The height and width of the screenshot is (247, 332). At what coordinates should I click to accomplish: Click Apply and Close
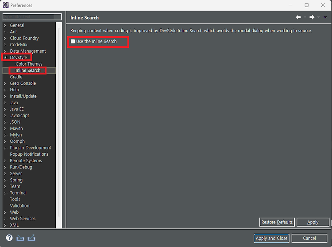coord(271,238)
